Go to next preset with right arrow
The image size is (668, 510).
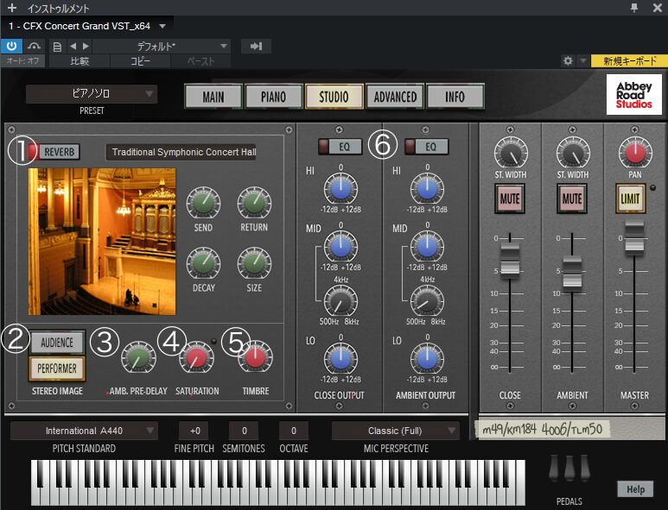click(x=86, y=46)
